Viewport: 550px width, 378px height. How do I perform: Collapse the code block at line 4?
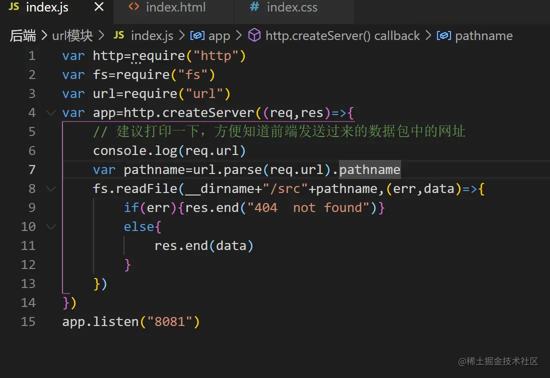(51, 113)
